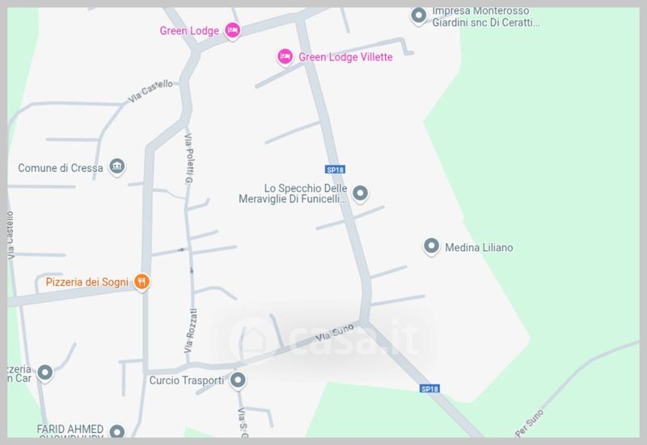Screen dimensions: 647x445
Task: Click the Comune di Cressa label
Action: point(60,168)
